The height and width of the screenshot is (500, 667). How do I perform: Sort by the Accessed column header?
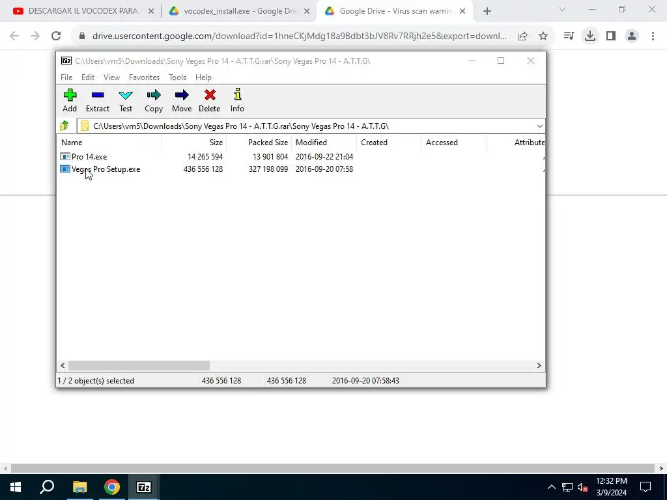pos(454,143)
